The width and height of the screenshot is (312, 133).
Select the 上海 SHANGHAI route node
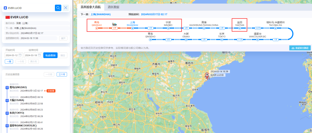click(132, 28)
